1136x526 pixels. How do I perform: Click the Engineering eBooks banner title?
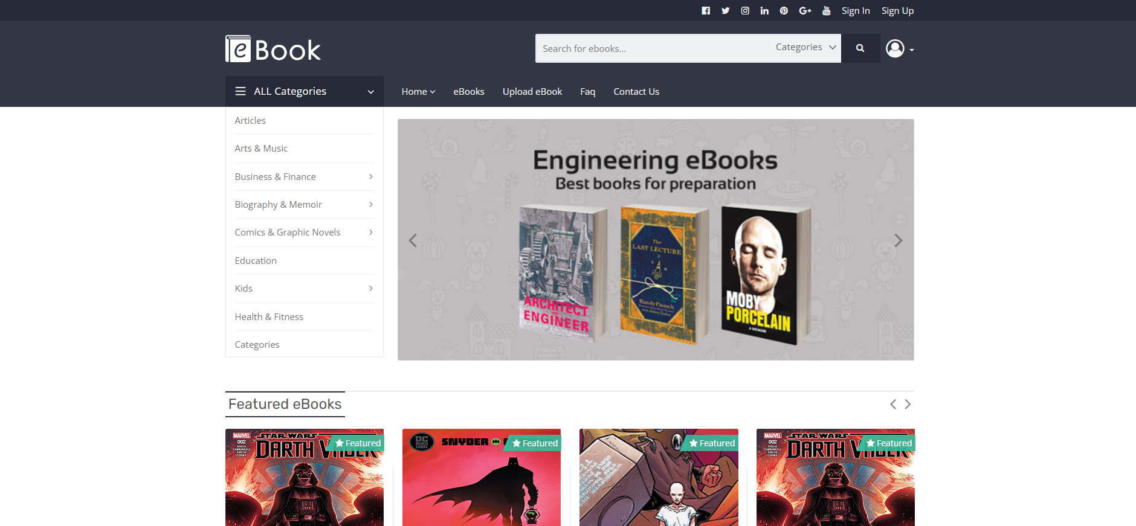(656, 161)
